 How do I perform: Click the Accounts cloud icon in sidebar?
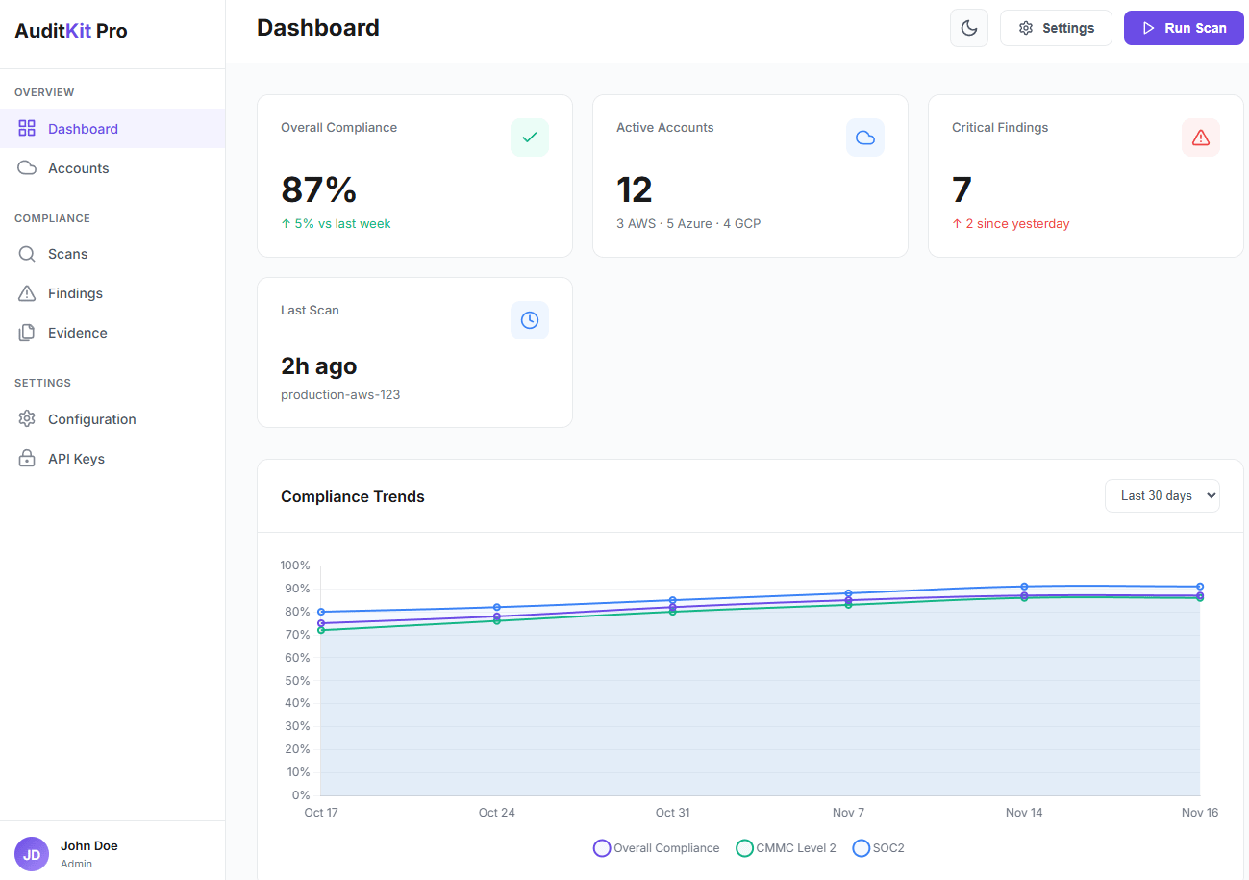point(27,168)
